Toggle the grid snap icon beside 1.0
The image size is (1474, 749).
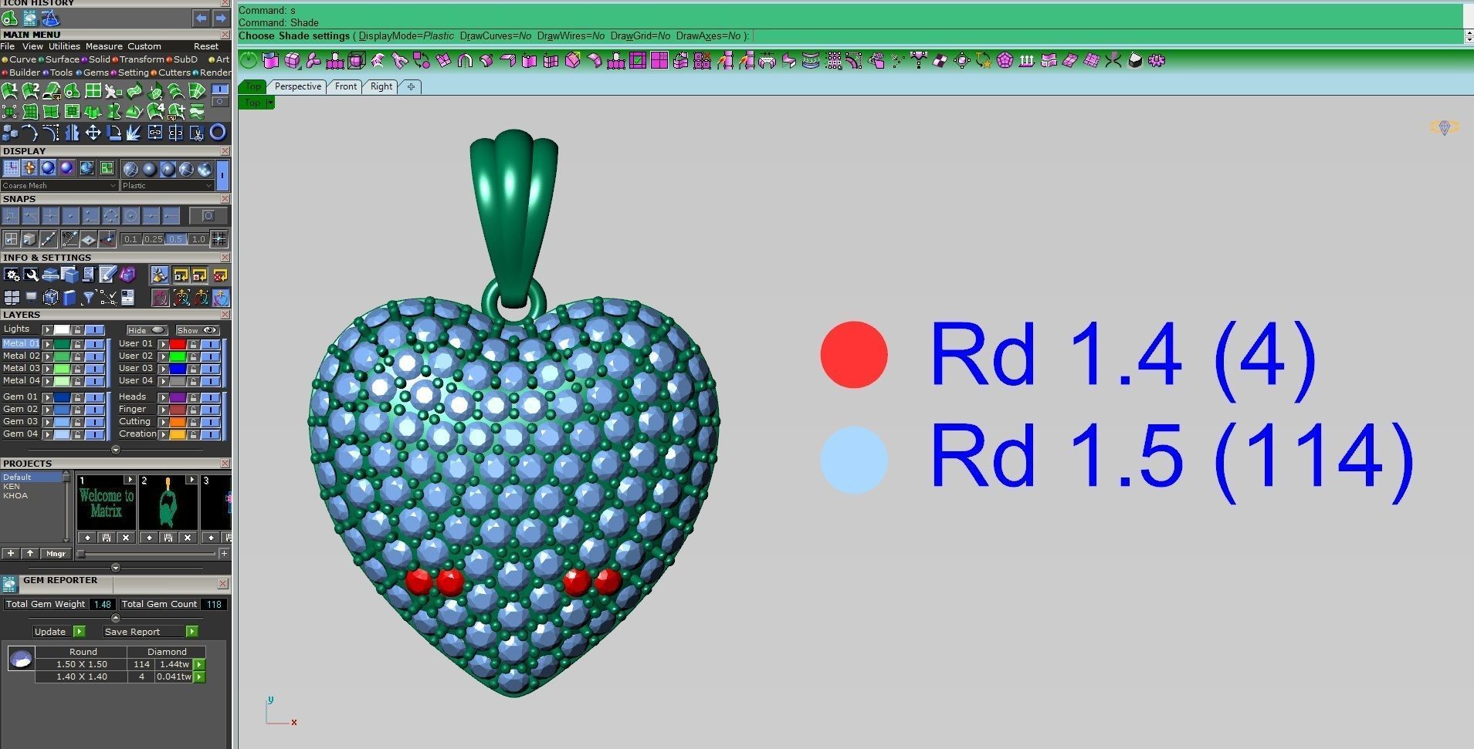(219, 238)
